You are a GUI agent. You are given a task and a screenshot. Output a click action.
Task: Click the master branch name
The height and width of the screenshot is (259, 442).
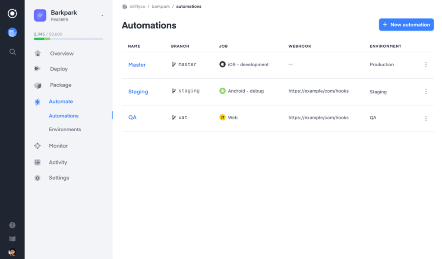(x=187, y=65)
